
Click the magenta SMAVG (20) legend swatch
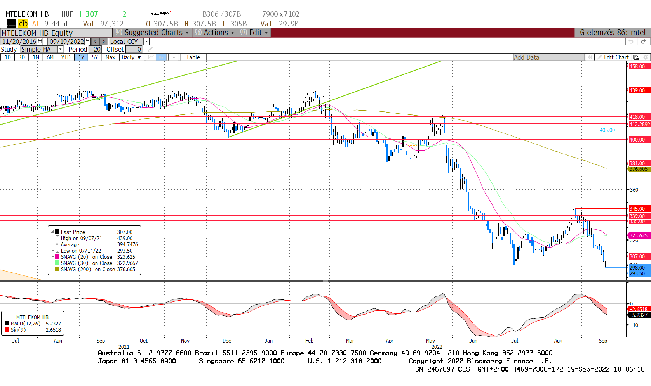coord(57,257)
